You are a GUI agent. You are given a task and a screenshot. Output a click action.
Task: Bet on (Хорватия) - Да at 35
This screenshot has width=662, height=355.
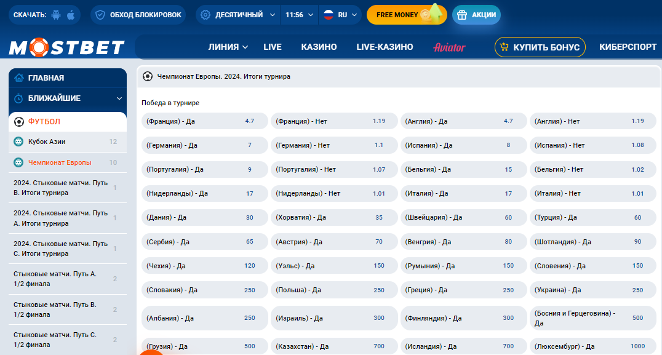coord(334,217)
